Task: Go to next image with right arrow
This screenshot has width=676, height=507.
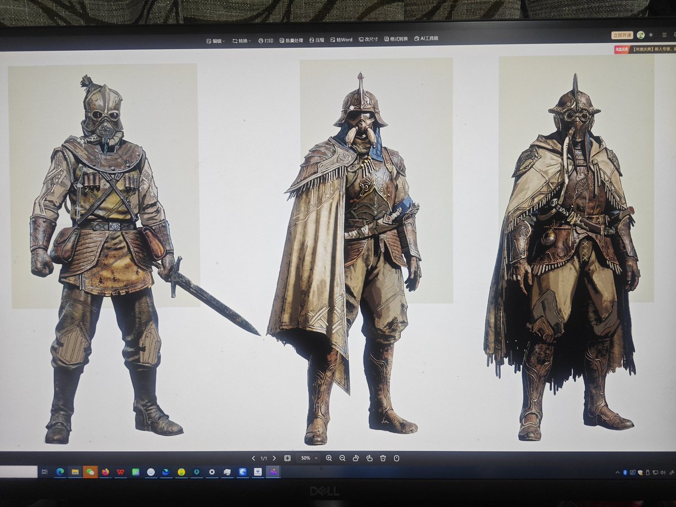Action: [274, 459]
